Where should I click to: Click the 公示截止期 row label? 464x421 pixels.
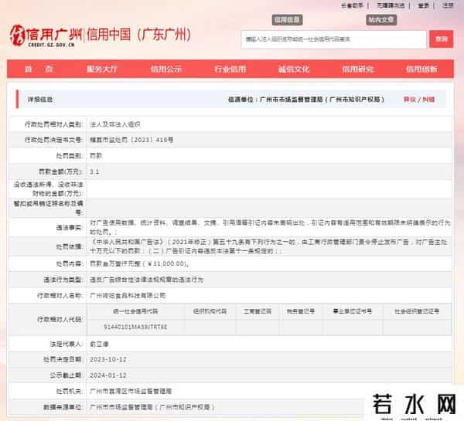(x=66, y=375)
